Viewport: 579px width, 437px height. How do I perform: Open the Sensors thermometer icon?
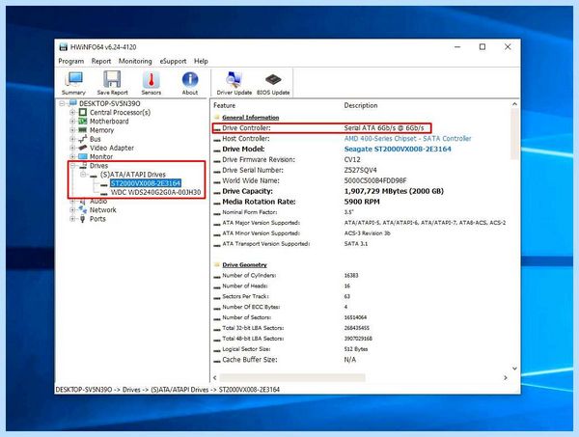(x=152, y=78)
